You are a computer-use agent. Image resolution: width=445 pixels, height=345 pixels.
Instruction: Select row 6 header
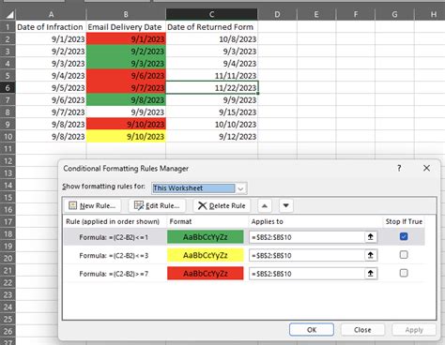point(8,88)
